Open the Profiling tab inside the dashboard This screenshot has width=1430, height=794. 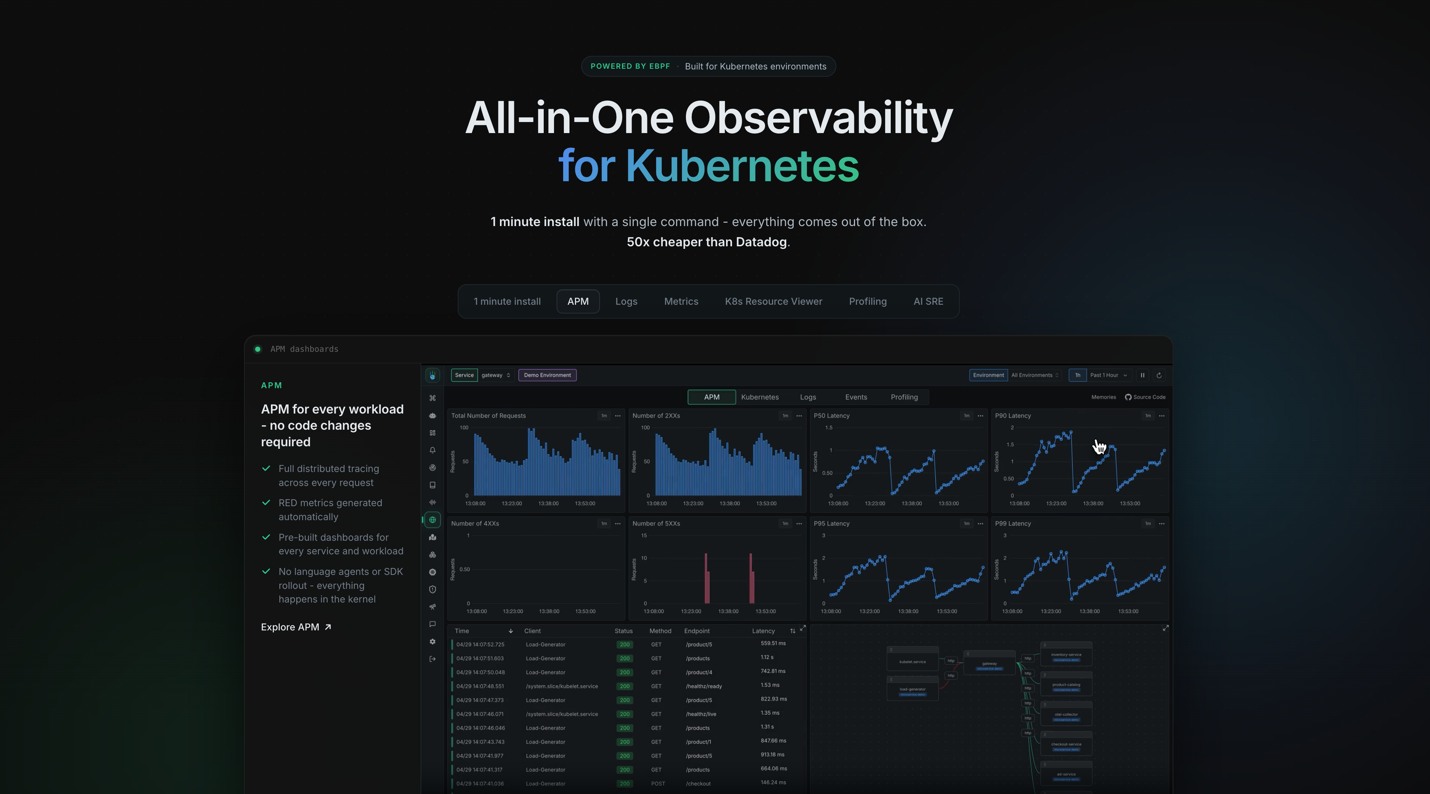pos(904,397)
